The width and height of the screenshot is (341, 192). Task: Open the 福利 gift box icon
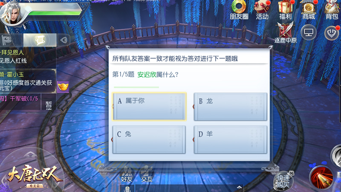pyautogui.click(x=286, y=10)
